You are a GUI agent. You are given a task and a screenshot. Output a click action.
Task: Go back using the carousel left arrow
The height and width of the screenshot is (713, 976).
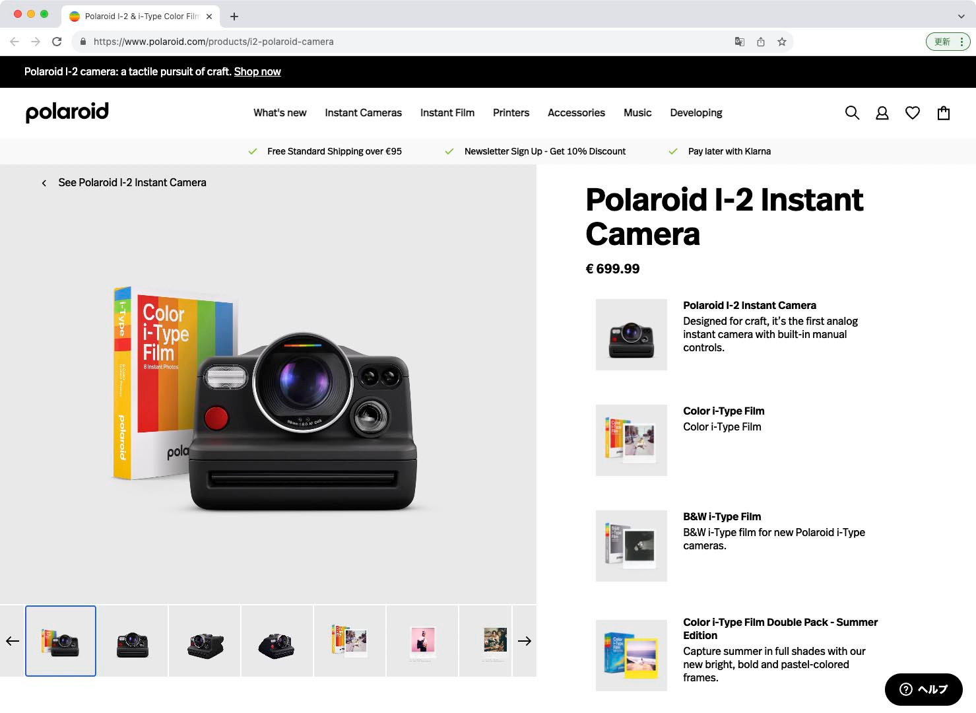(x=11, y=640)
